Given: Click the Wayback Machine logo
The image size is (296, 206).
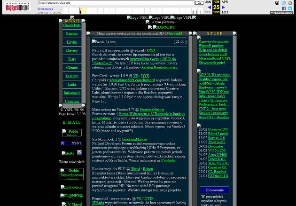Looking at the screenshot, I should coord(17,7).
